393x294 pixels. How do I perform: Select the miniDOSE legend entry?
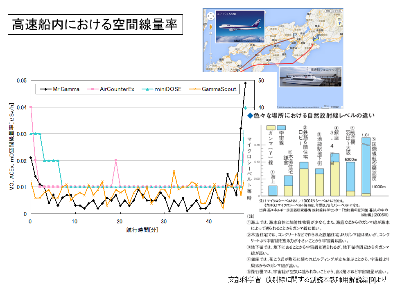click(161, 89)
